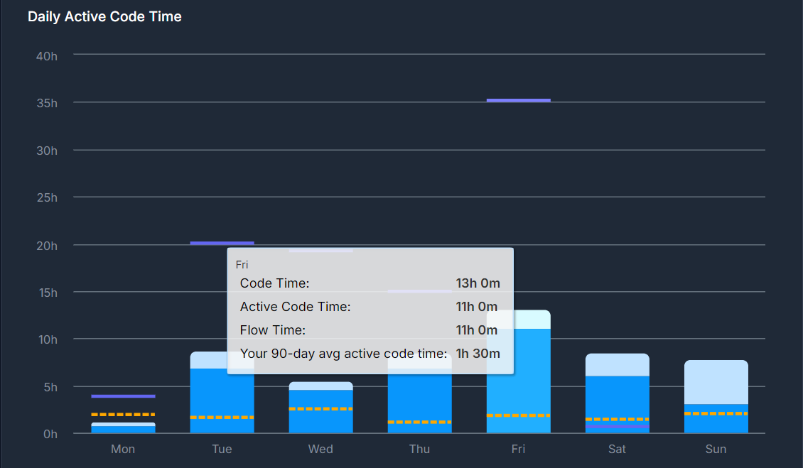Click the Saturday bar in the chart
This screenshot has height=468, width=803.
pyautogui.click(x=617, y=393)
